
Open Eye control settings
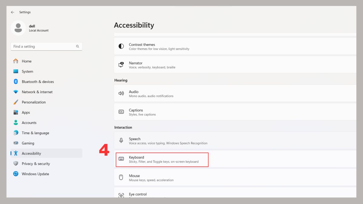point(235,193)
